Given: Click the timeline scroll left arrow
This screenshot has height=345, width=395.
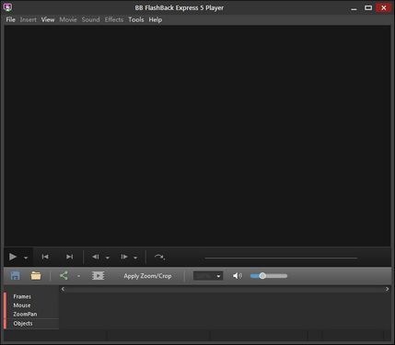Looking at the screenshot, I should click(63, 289).
